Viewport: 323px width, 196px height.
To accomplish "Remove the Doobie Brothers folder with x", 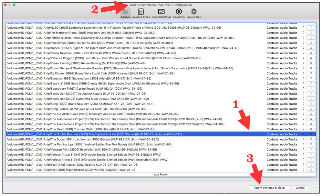I will [311, 134].
